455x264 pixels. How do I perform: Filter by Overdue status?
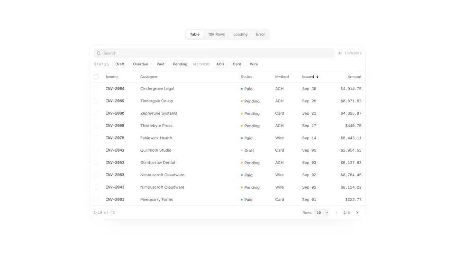pos(140,64)
